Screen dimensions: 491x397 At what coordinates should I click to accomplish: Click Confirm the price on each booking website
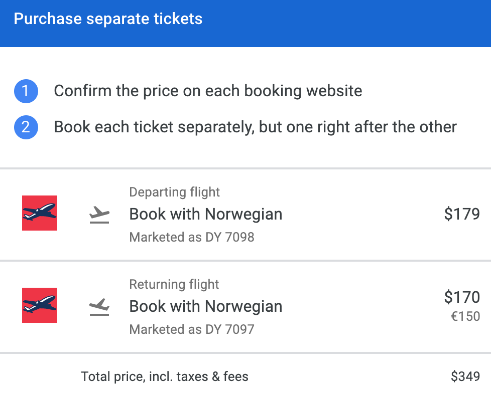[x=208, y=91]
